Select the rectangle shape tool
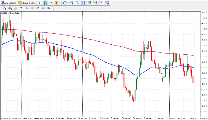 32,8
